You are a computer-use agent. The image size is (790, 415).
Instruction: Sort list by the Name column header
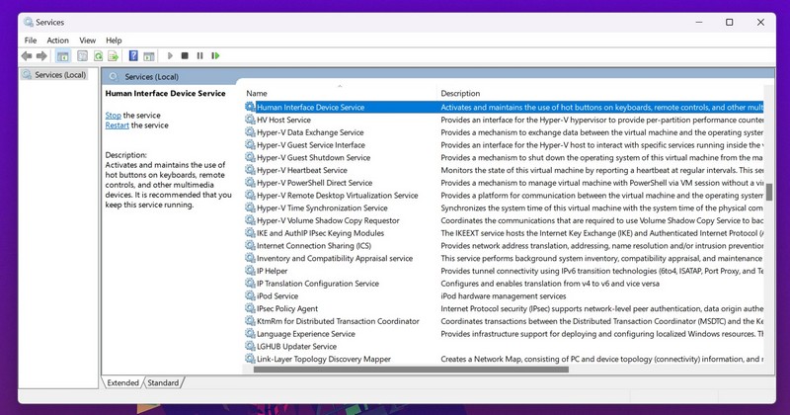pyautogui.click(x=257, y=93)
